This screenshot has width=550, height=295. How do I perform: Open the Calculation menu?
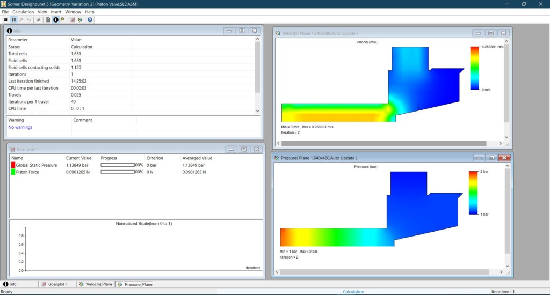pyautogui.click(x=23, y=12)
